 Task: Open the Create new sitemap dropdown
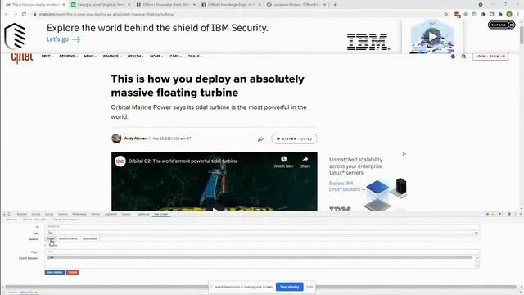(66, 220)
